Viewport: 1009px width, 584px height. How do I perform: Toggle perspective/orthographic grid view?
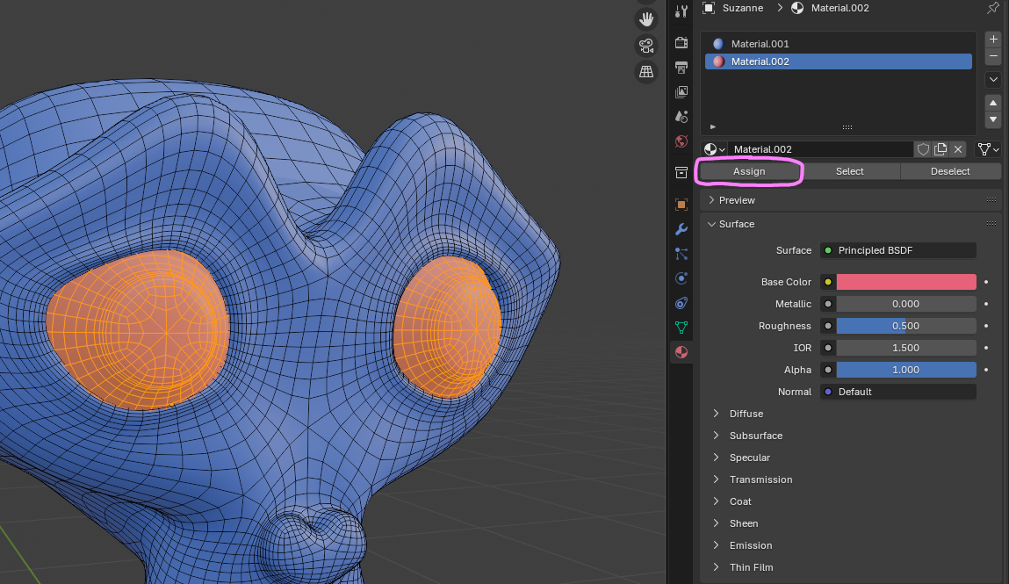(x=646, y=72)
